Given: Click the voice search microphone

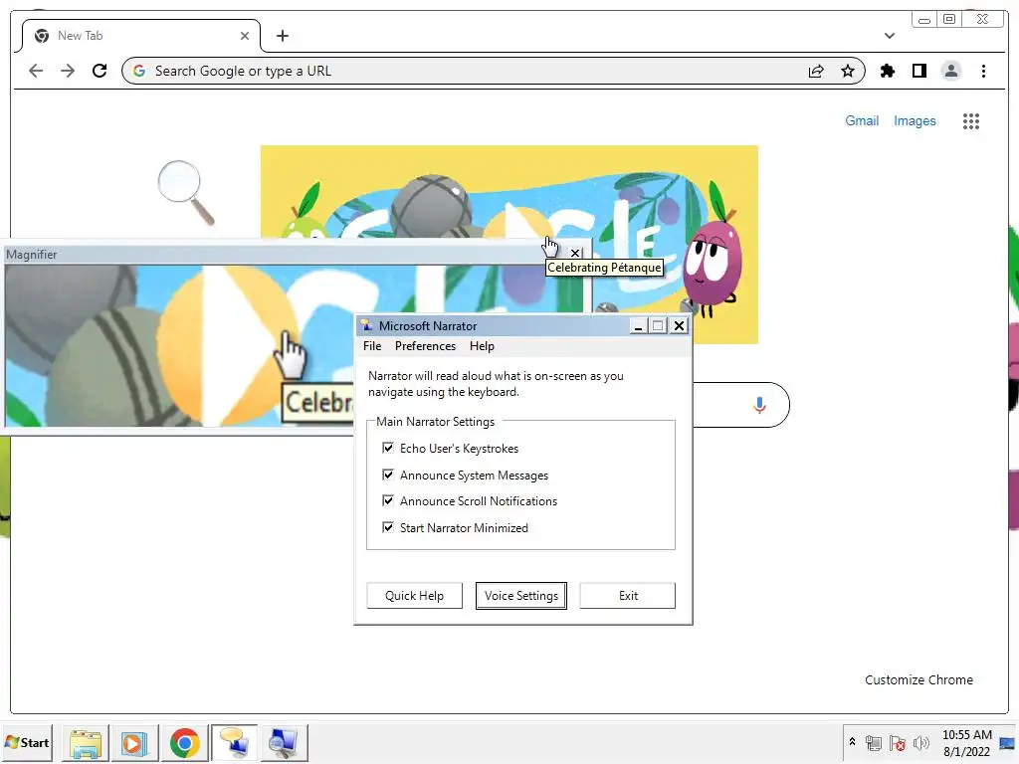Looking at the screenshot, I should tap(759, 405).
